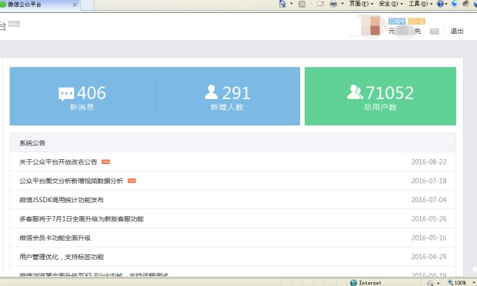Viewport: 477px width, 286px height.
Task: Expand the Help dropdown arrow
Action: coord(446,4)
